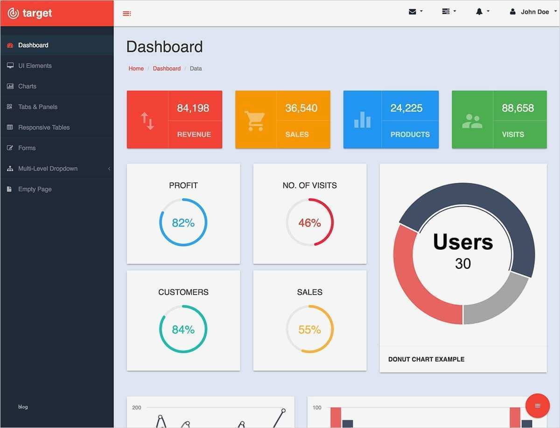Screen dimensions: 560x428
Task: Toggle the sidebar with the hamburger icon
Action: coord(126,14)
